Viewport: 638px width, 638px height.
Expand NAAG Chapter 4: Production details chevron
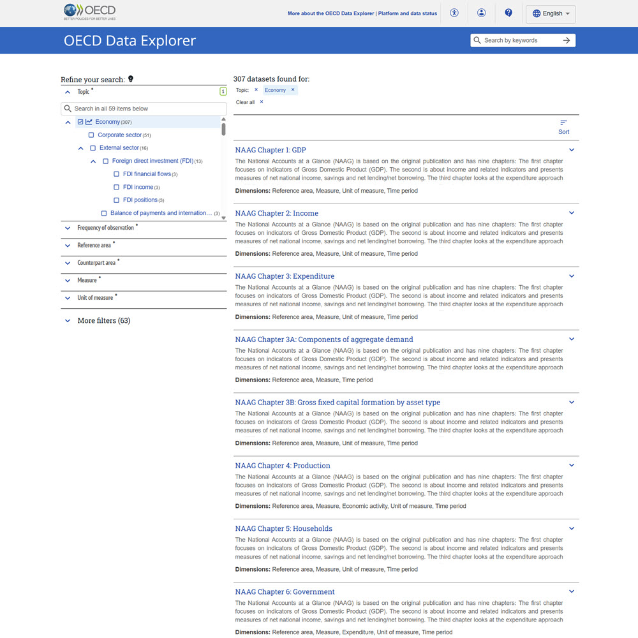pos(572,465)
